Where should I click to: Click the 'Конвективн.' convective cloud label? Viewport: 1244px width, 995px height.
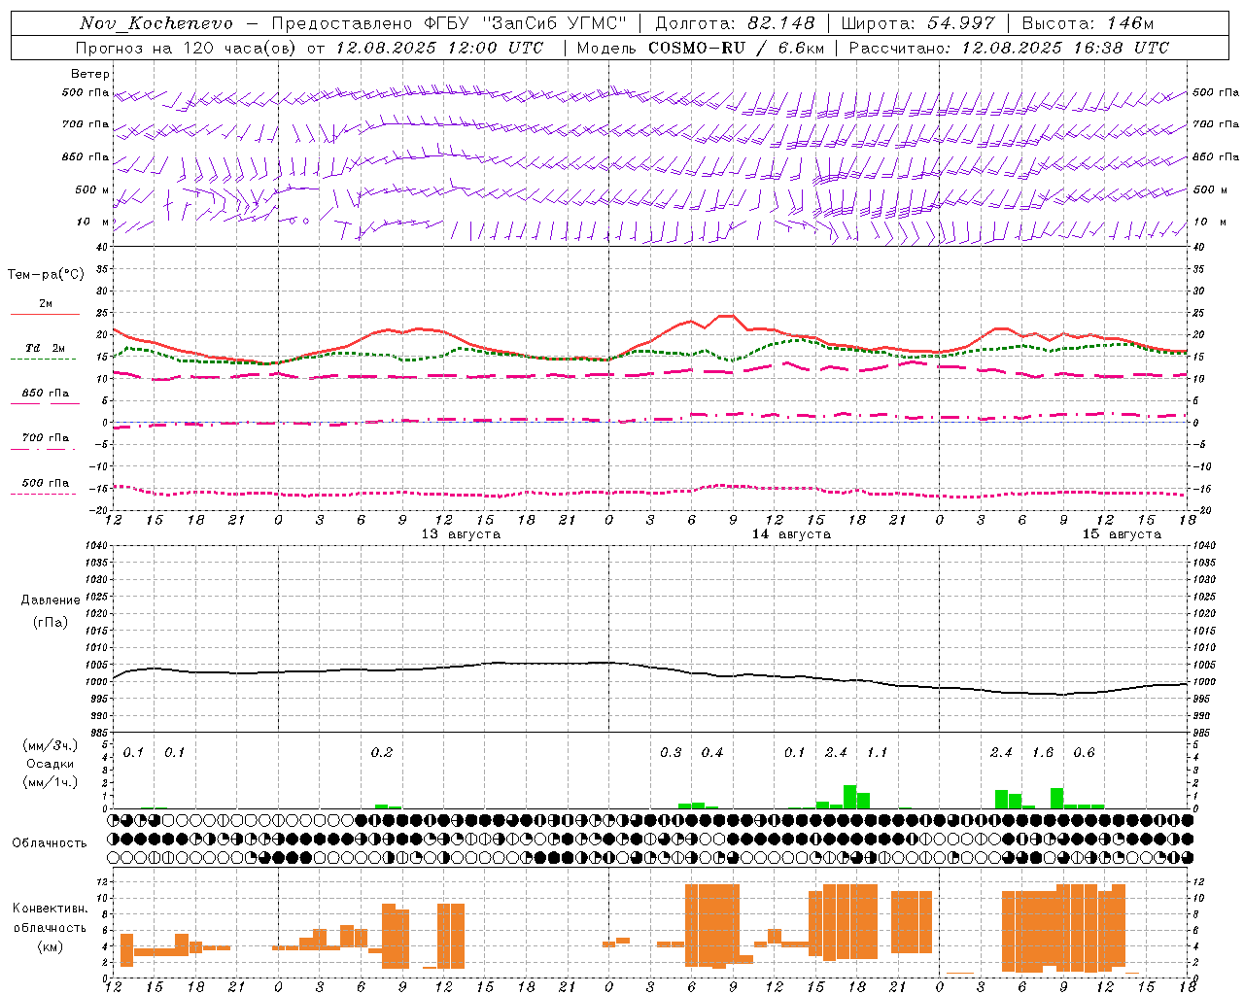pos(51,909)
